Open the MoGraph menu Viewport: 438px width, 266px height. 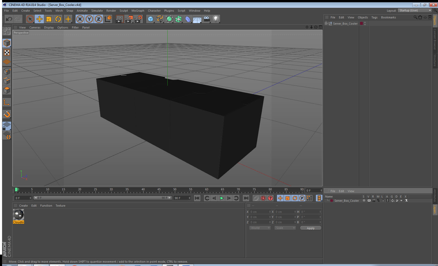click(x=138, y=11)
